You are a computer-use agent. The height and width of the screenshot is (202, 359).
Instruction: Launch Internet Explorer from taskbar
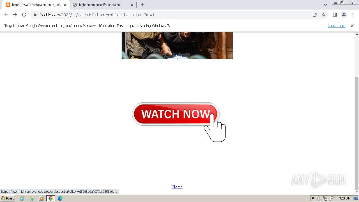[x=22, y=198]
